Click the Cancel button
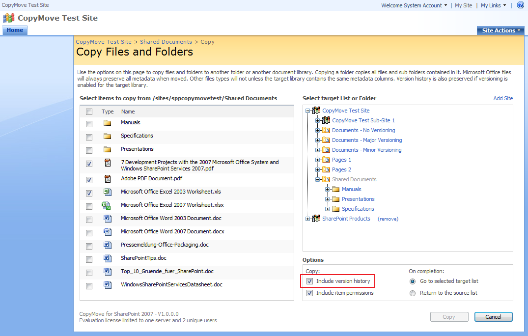This screenshot has width=528, height=336. point(493,317)
